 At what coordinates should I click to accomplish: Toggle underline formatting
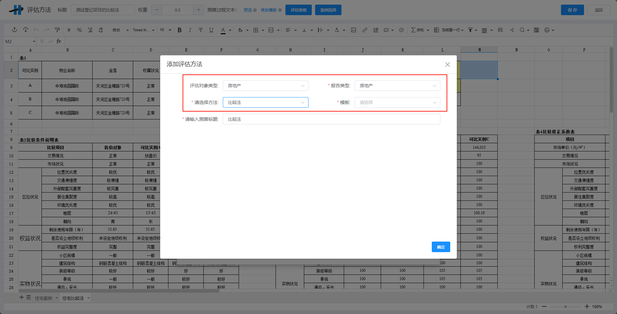point(211,30)
